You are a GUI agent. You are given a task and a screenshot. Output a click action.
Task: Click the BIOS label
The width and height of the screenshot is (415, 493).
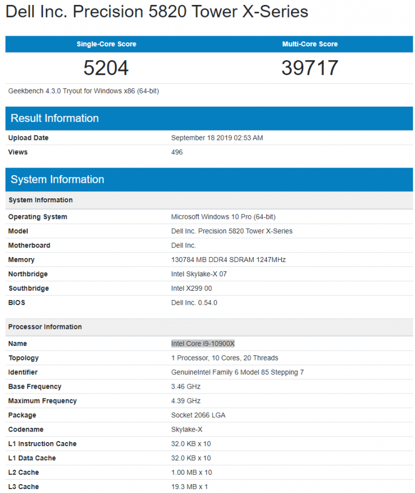17,302
